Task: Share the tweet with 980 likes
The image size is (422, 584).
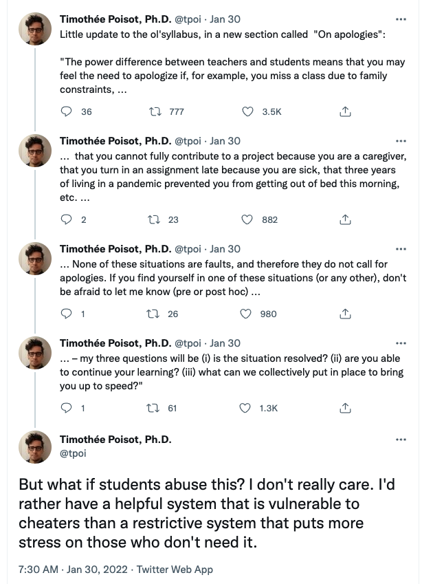Action: coord(346,314)
